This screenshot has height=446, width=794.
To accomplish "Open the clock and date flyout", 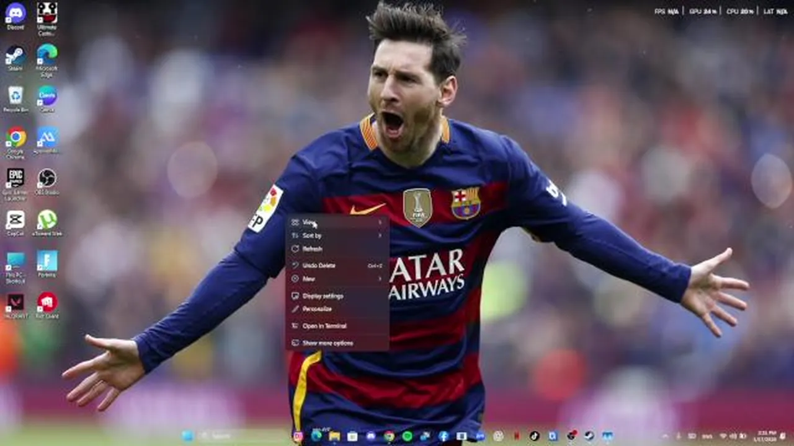I will [765, 436].
